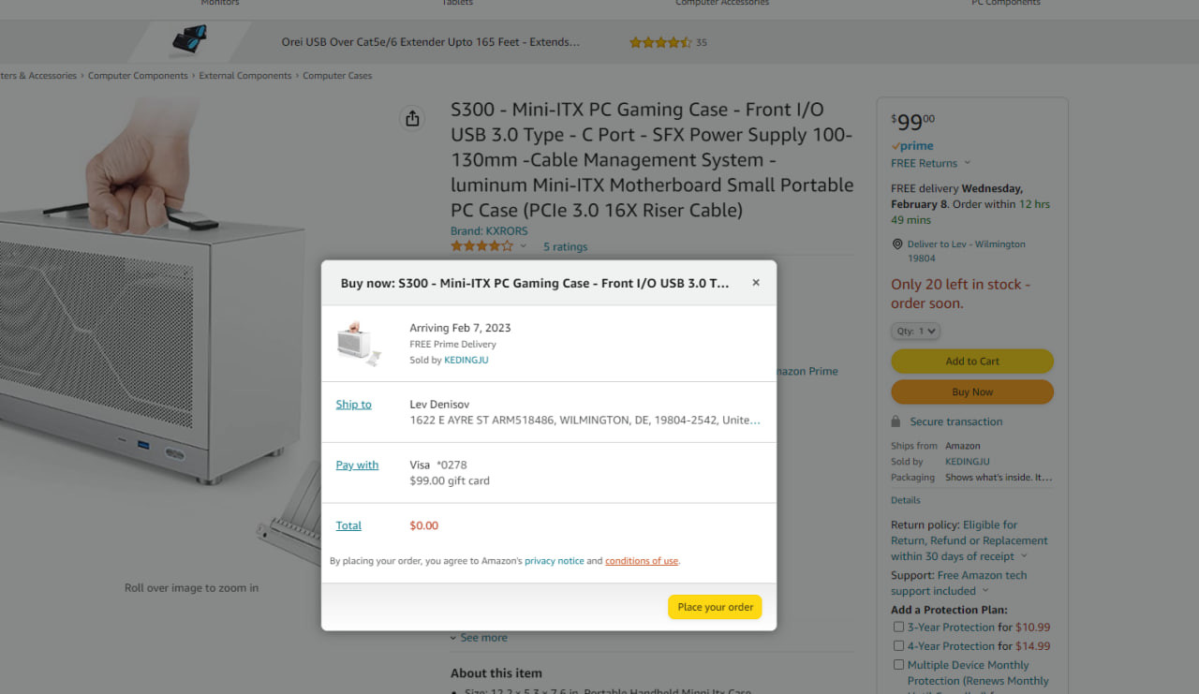Click the product star rating icons
This screenshot has width=1199, height=694.
pos(481,246)
